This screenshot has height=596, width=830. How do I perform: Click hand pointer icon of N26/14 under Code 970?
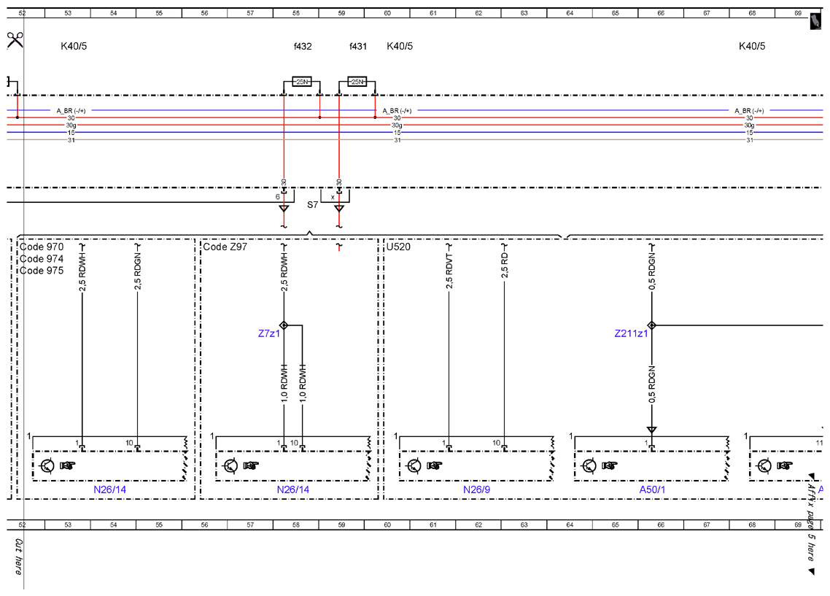pyautogui.click(x=67, y=466)
